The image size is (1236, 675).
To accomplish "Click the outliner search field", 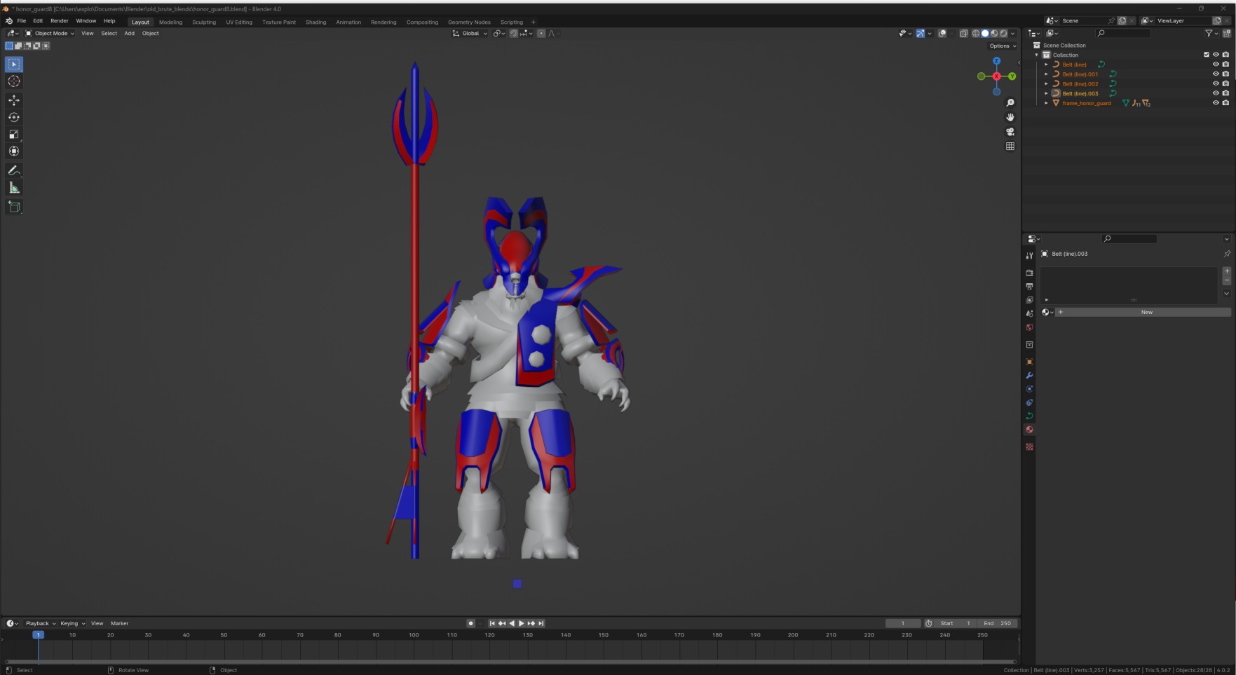I will (x=1123, y=33).
